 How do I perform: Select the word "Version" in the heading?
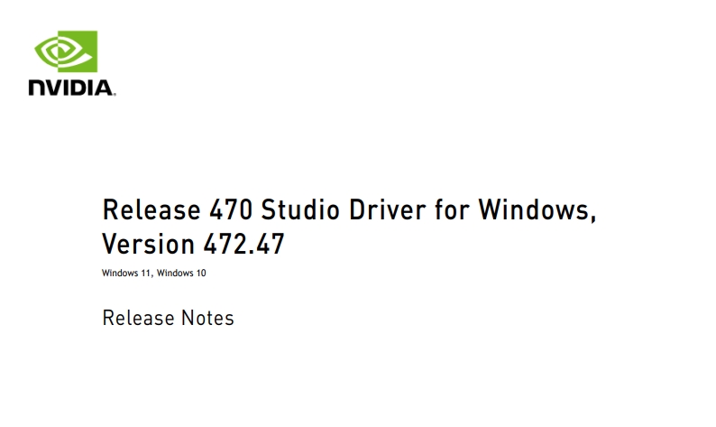(149, 244)
